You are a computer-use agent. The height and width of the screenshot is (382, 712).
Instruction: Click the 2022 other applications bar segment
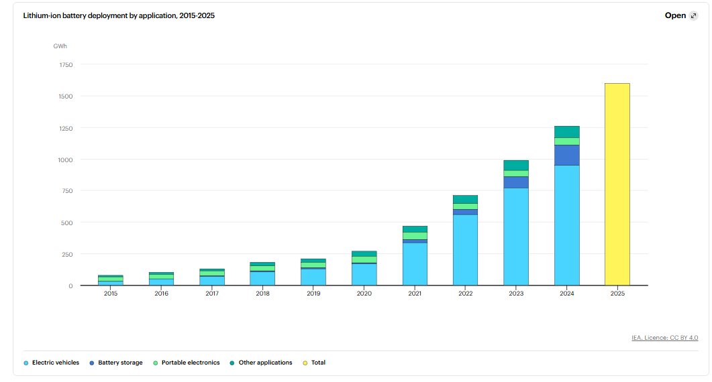465,199
